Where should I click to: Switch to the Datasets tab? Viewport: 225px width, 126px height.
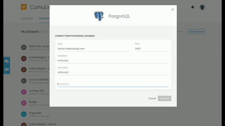click(44, 18)
